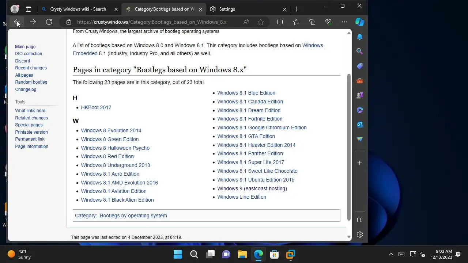Image resolution: width=468 pixels, height=263 pixels.
Task: Toggle sidebar visibility icon at bottom
Action: [360, 220]
